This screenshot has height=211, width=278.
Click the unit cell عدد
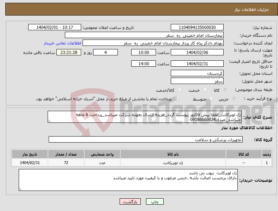click(102, 162)
